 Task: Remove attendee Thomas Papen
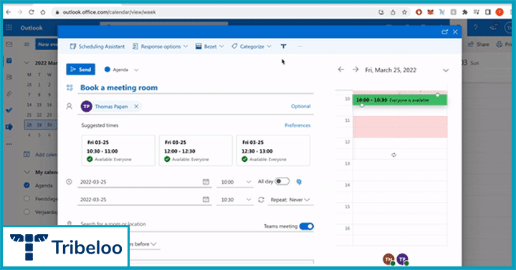[136, 106]
